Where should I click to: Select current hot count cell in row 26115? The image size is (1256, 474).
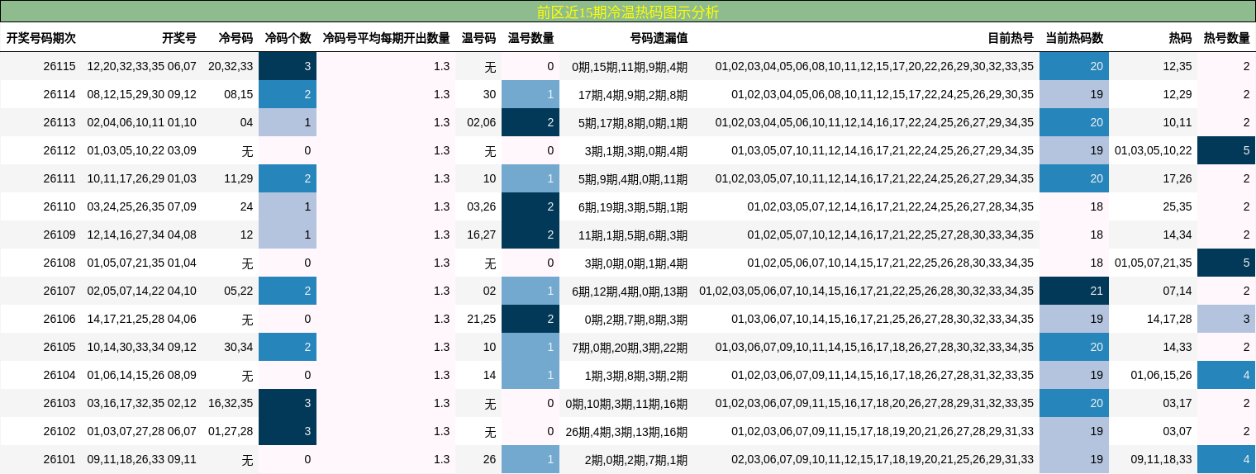[1074, 66]
